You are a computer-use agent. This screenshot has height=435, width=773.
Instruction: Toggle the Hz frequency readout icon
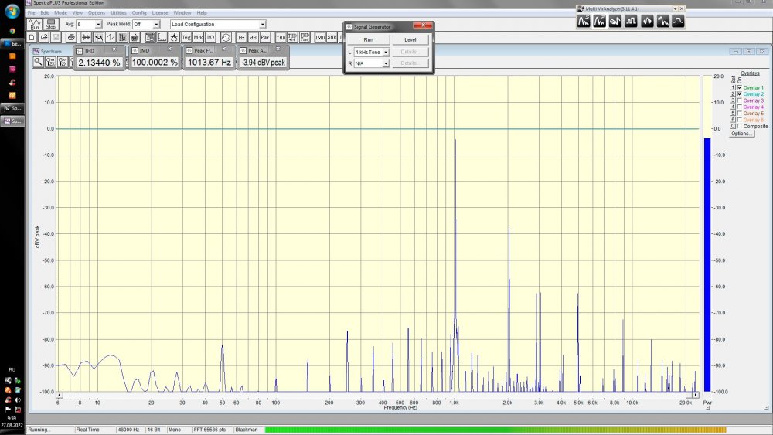click(241, 37)
